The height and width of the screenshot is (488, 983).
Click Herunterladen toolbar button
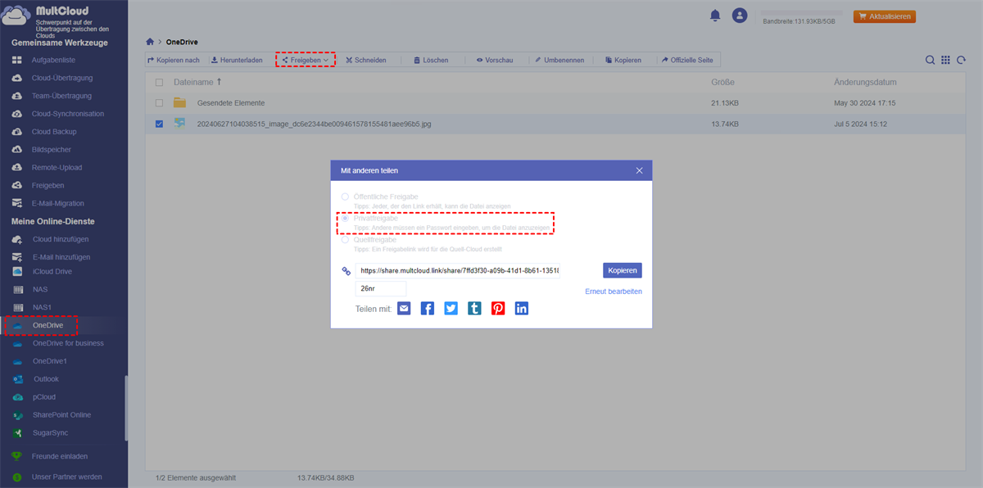(x=236, y=60)
